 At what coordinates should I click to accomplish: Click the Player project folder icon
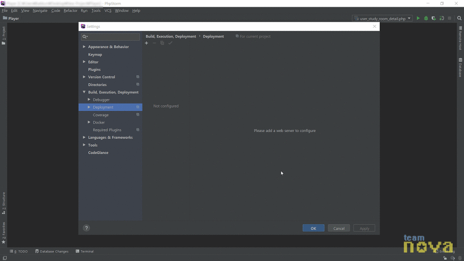click(x=5, y=18)
